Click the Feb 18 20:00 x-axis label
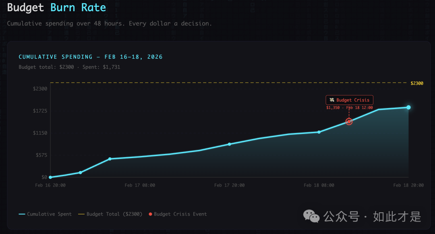The image size is (435, 234). click(x=408, y=185)
